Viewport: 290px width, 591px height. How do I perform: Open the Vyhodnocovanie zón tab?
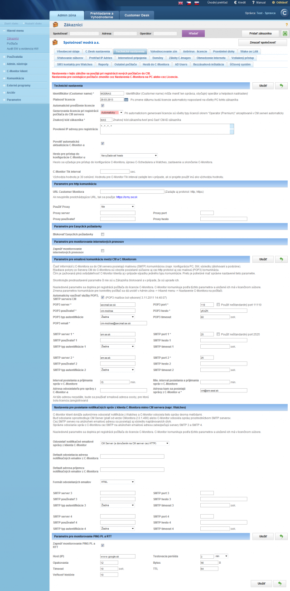(164, 51)
